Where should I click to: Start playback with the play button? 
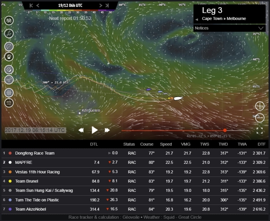[94, 130]
